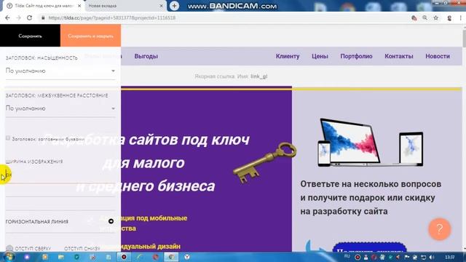
Task: Click the black 'Сохранить' button
Action: [x=30, y=36]
